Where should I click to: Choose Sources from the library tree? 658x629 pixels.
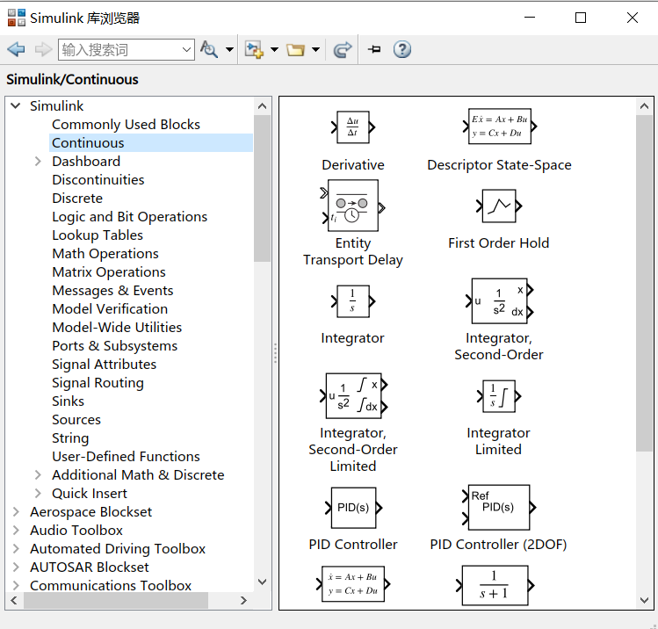click(x=76, y=420)
